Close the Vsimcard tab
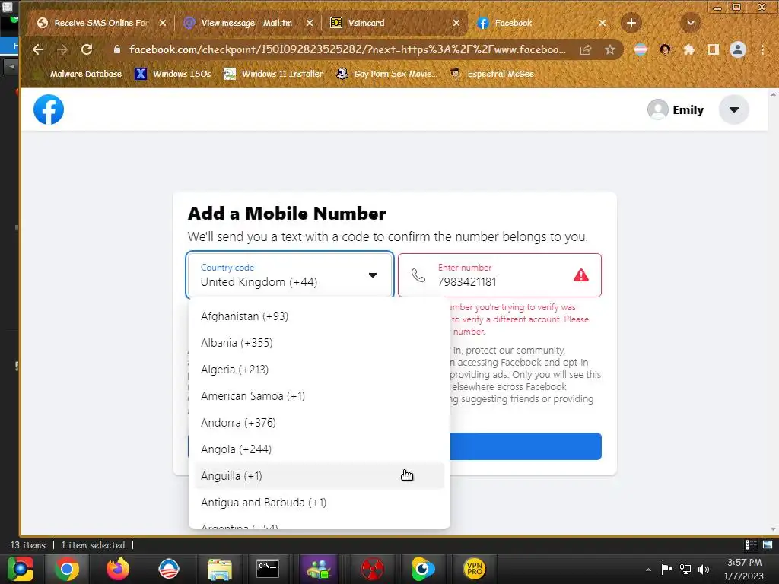Image resolution: width=779 pixels, height=584 pixels. (x=456, y=23)
